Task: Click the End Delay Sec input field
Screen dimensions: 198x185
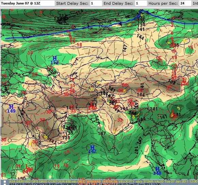Action: (141, 3)
